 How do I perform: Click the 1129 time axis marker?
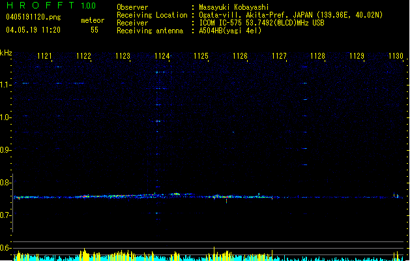pos(357,56)
